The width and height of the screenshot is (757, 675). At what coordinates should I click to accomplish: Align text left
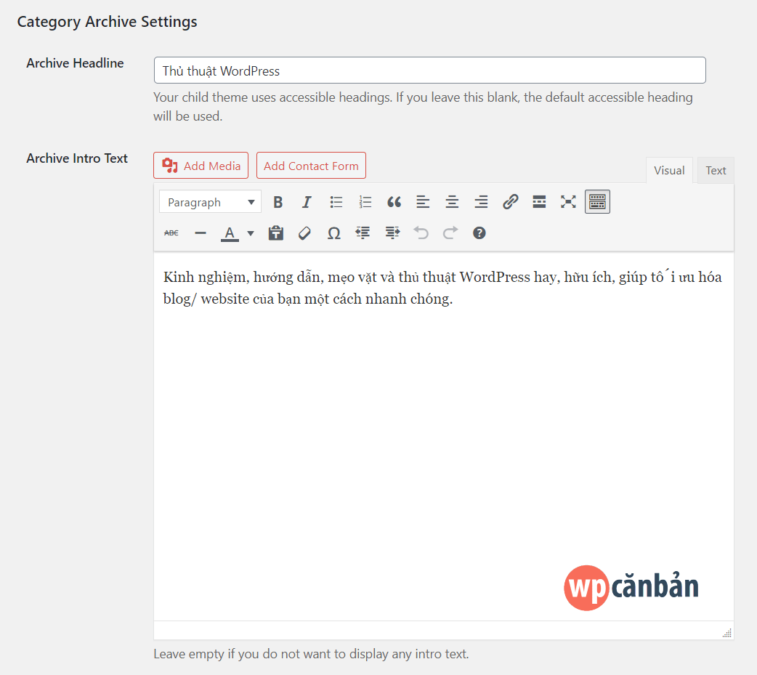tap(423, 202)
